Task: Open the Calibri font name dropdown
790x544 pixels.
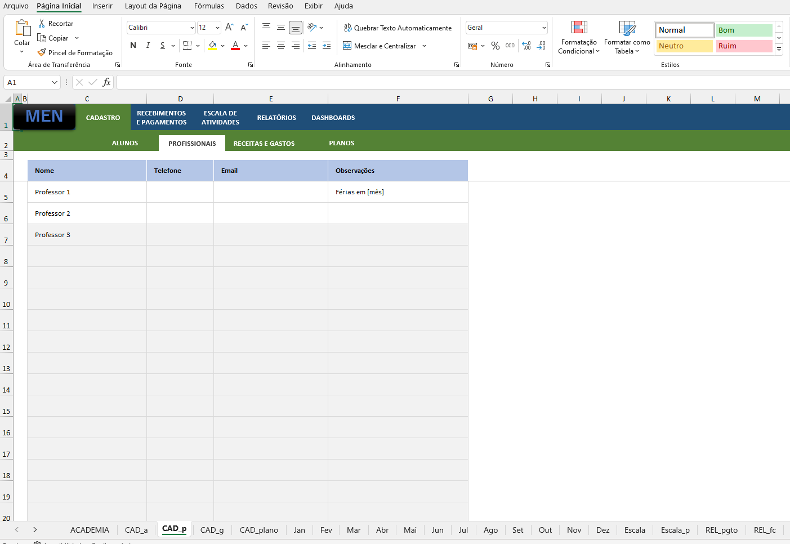Action: pyautogui.click(x=192, y=28)
